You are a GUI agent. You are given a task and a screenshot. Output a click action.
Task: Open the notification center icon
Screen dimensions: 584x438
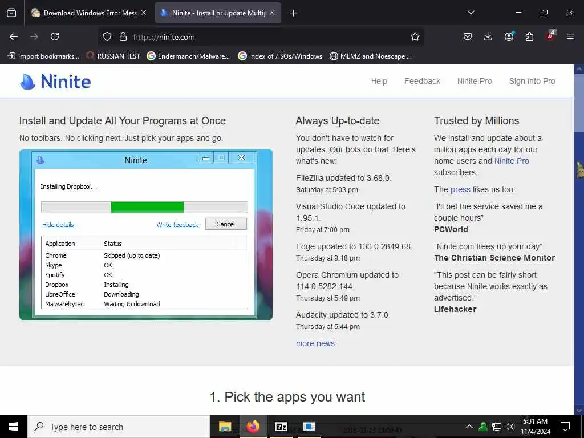565,427
